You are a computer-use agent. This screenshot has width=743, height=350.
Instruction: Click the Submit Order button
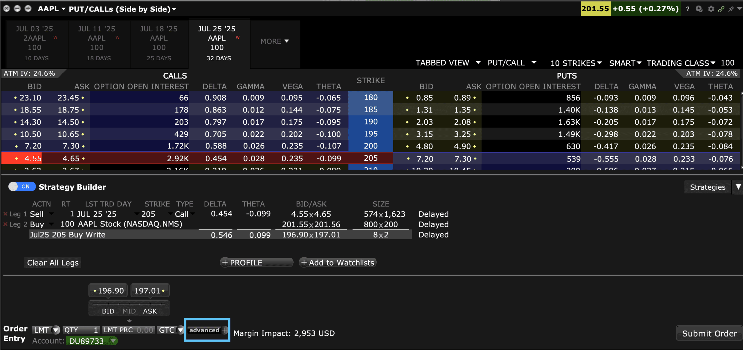point(709,333)
